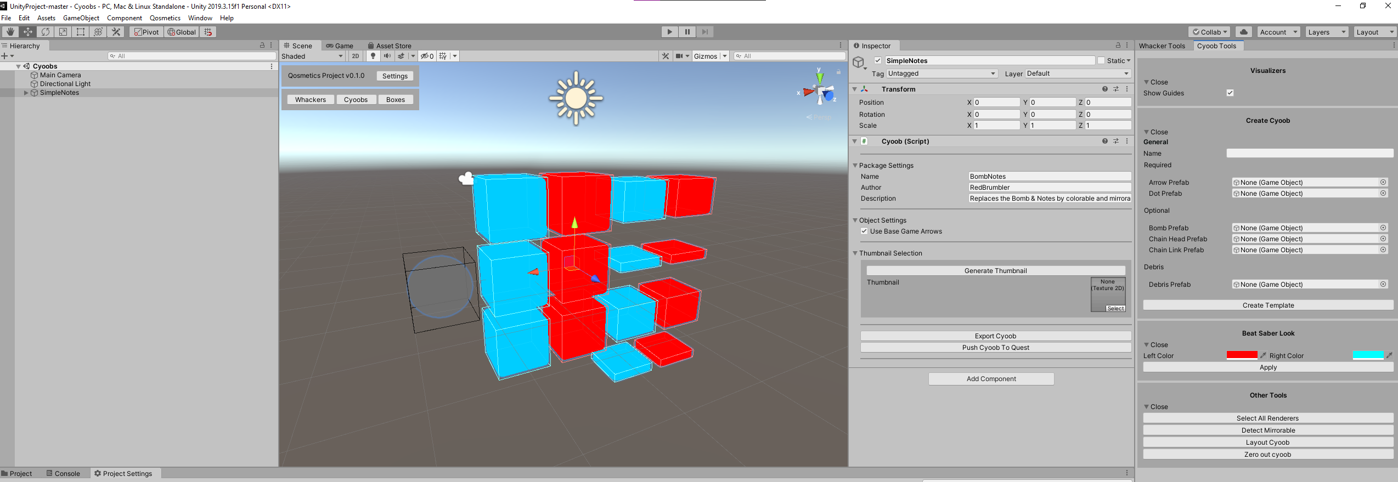1398x482 pixels.
Task: Switch to Asset Store tab
Action: click(x=390, y=46)
